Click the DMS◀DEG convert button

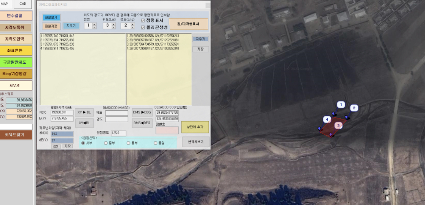143,122
